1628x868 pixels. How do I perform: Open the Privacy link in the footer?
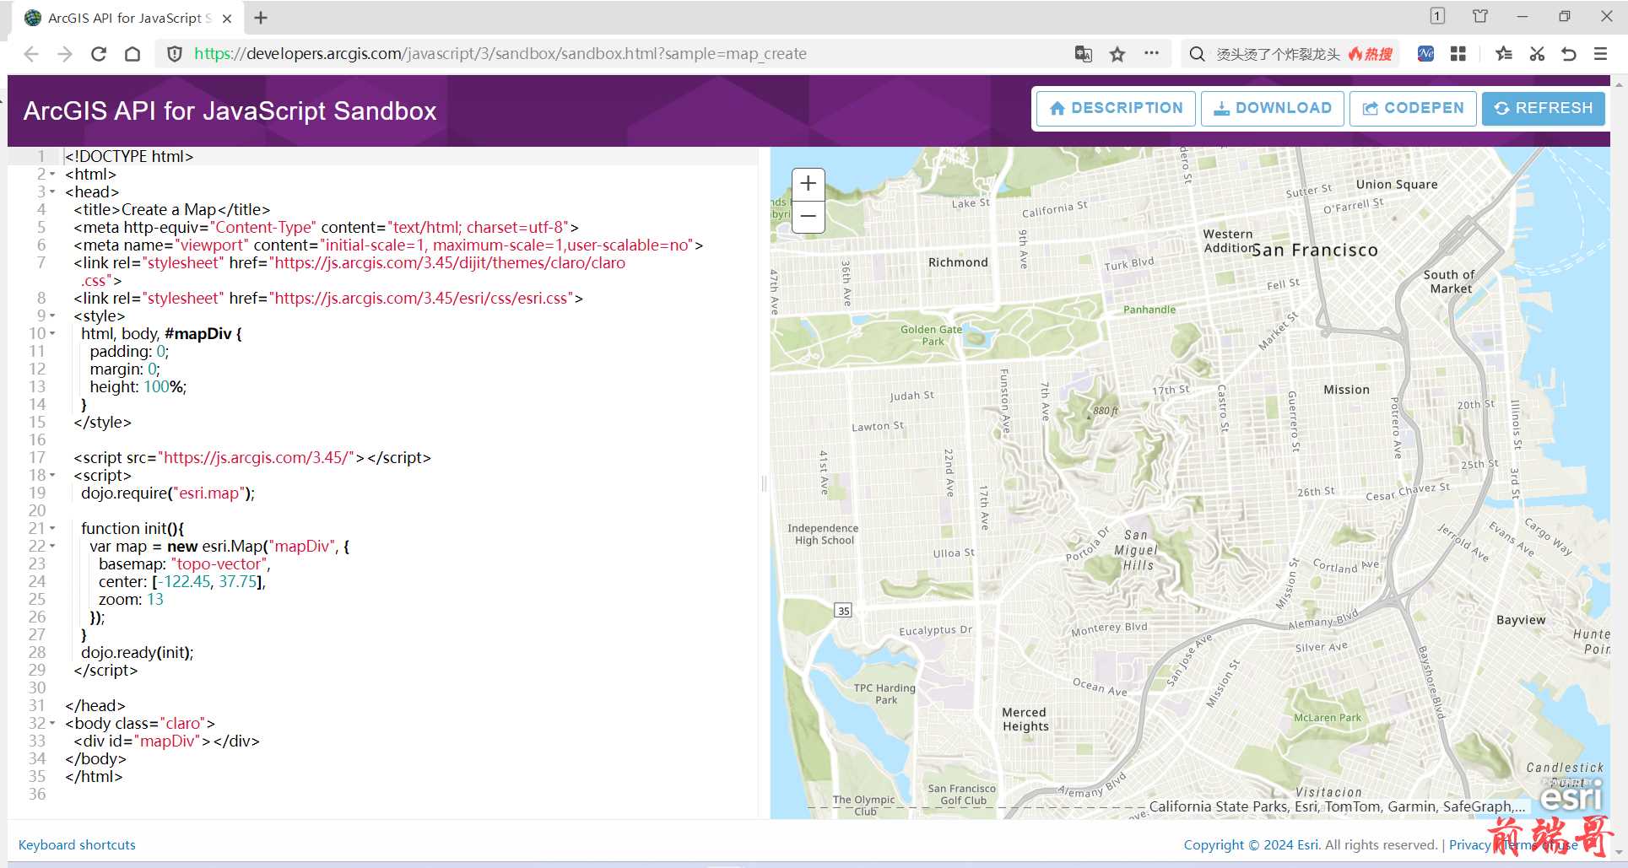(1469, 844)
